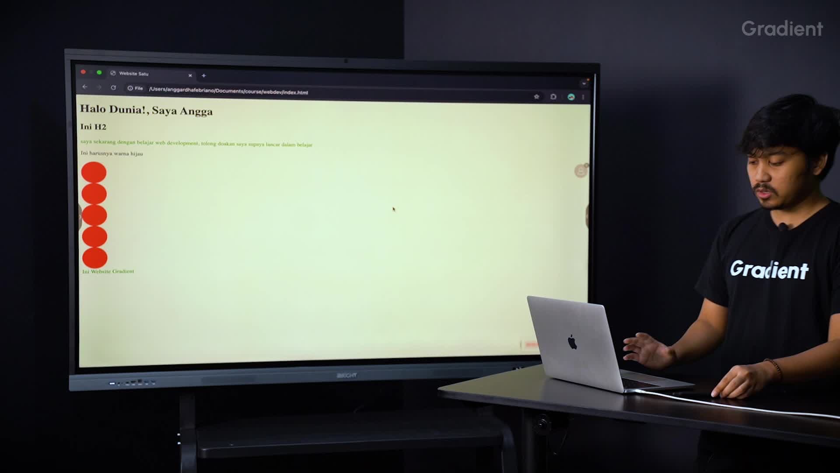Click the browser back navigation icon
This screenshot has height=473, width=840.
pyautogui.click(x=84, y=88)
